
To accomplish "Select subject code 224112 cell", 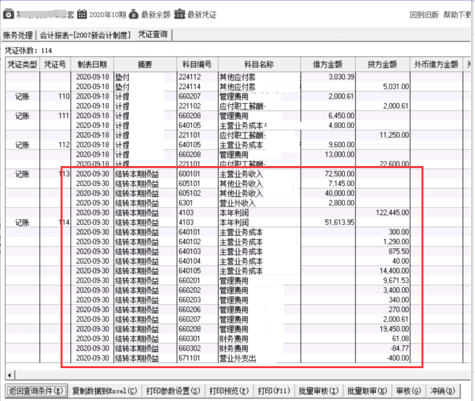I will pyautogui.click(x=197, y=77).
